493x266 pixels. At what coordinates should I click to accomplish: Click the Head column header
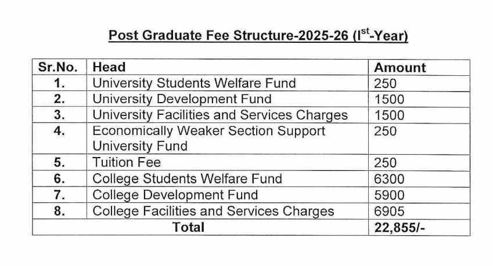click(109, 67)
